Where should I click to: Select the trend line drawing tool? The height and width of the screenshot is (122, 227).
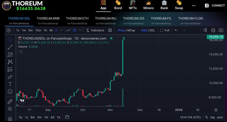(x=10, y=47)
